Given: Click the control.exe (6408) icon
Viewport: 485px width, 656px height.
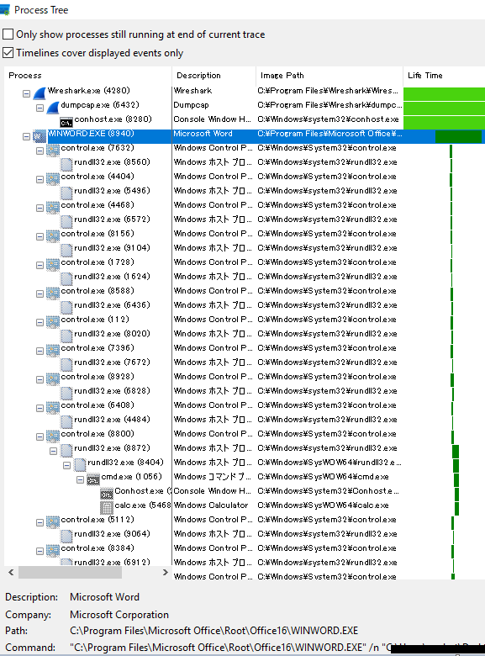Looking at the screenshot, I should 53,408.
